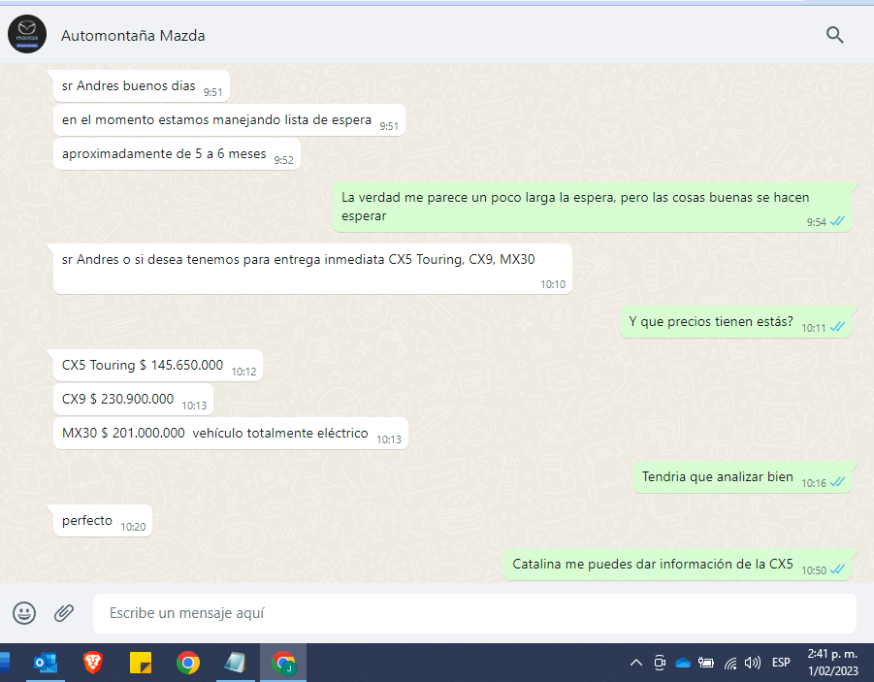
Task: Click read receipt checkmarks on 10:50 message
Action: 837,569
